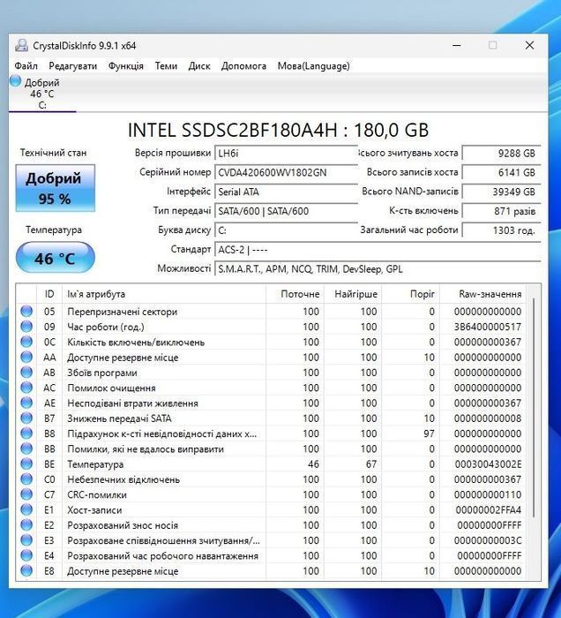Select the C: disk tab with status Добрий
Screen dimensions: 561x618
pos(42,94)
